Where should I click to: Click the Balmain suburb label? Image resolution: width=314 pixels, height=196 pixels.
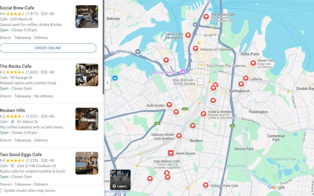pyautogui.click(x=113, y=18)
